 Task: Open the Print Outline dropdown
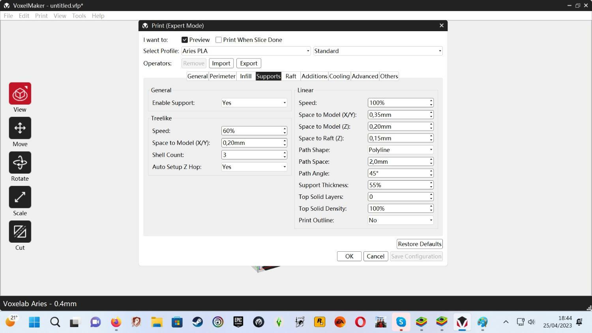(x=401, y=220)
